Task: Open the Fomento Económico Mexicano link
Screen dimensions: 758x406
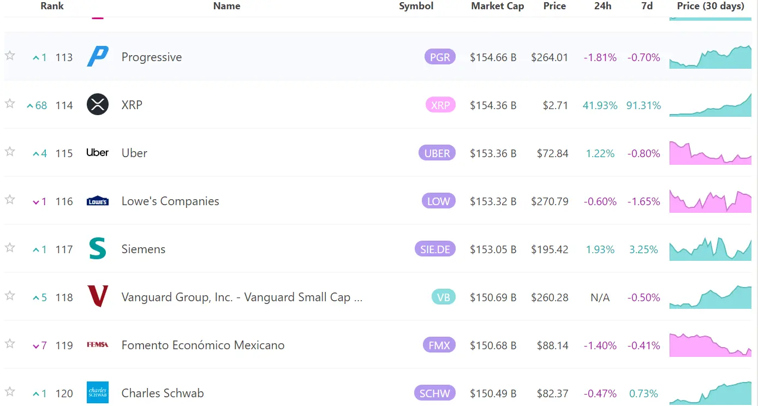Action: coord(202,345)
